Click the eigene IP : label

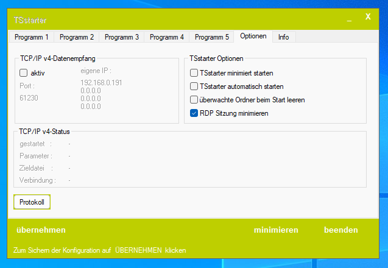click(x=96, y=71)
